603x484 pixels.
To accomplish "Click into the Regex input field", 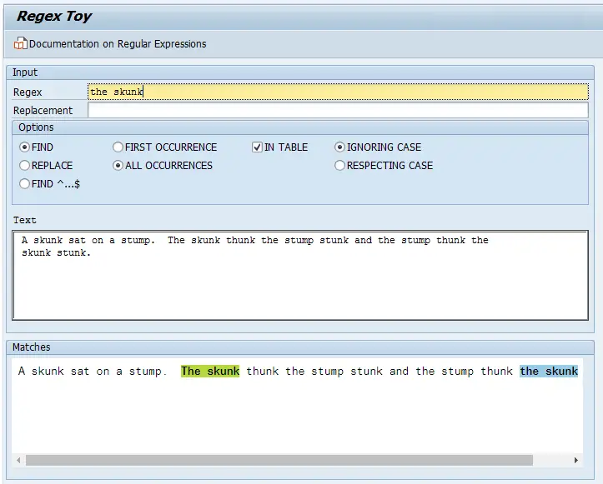I will [x=337, y=92].
